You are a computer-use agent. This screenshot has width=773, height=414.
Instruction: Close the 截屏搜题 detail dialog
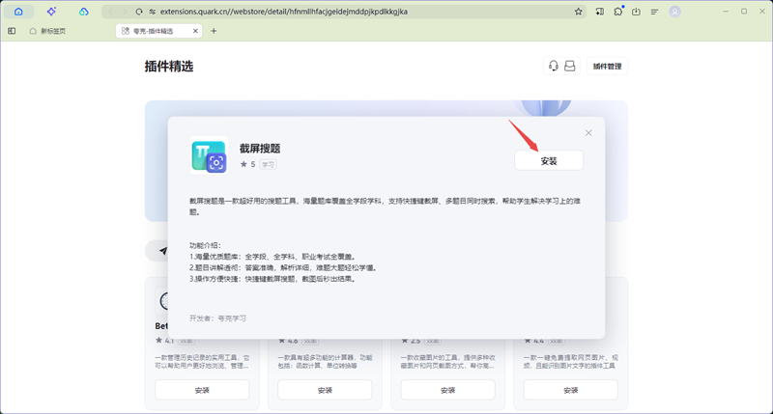tap(588, 133)
